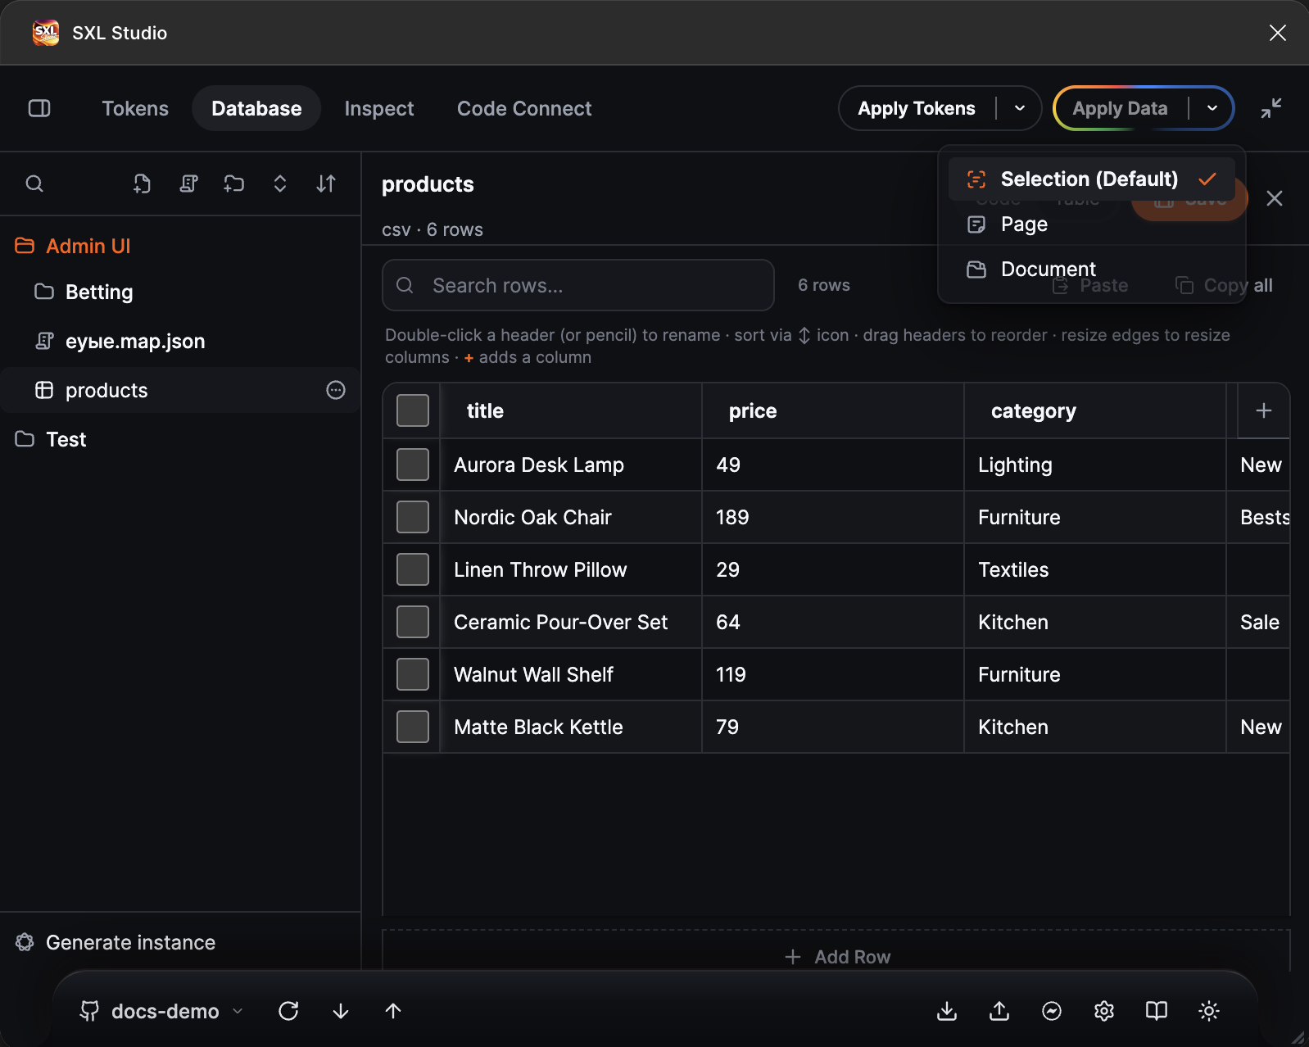Open settings gear in the bottom bar
This screenshot has width=1309, height=1047.
coord(1104,1011)
